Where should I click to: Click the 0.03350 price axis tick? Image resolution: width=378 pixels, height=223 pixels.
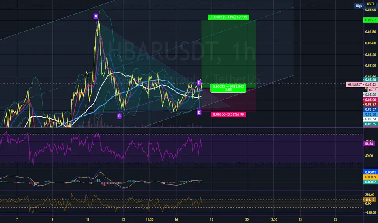pyautogui.click(x=370, y=54)
